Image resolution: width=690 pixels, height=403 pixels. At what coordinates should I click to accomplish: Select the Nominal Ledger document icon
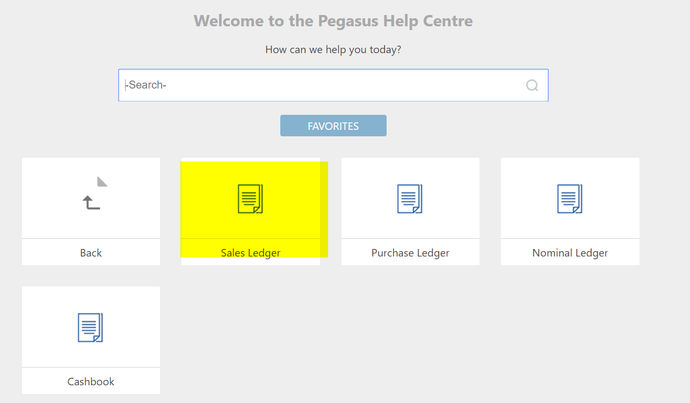pos(570,199)
